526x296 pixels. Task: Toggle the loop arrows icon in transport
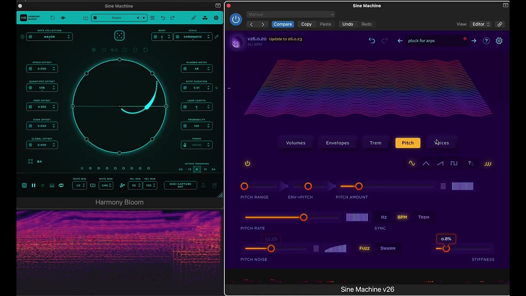[61, 185]
